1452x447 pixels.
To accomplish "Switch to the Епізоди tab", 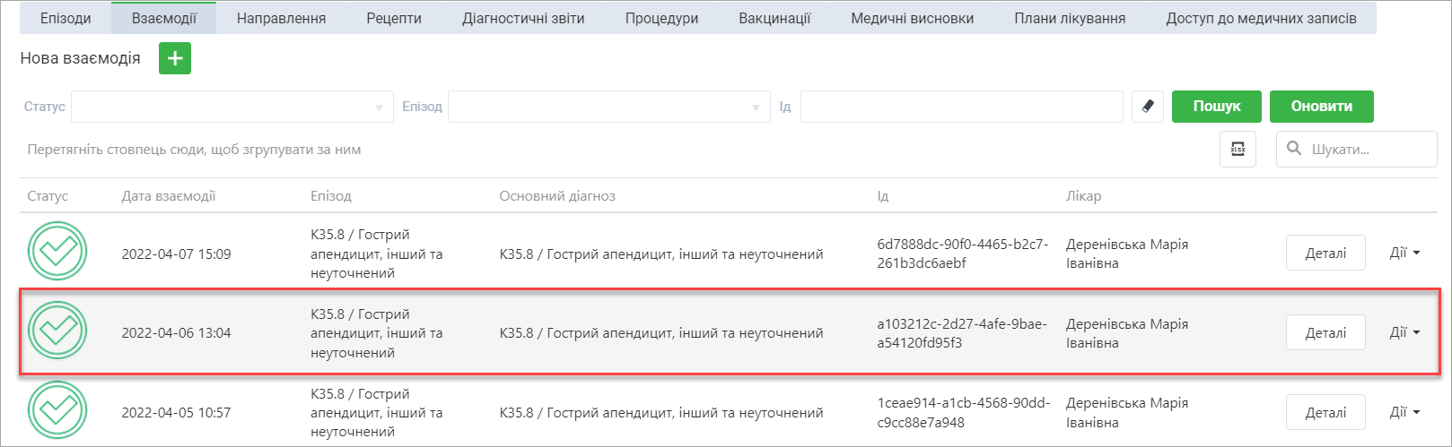I will click(x=66, y=18).
